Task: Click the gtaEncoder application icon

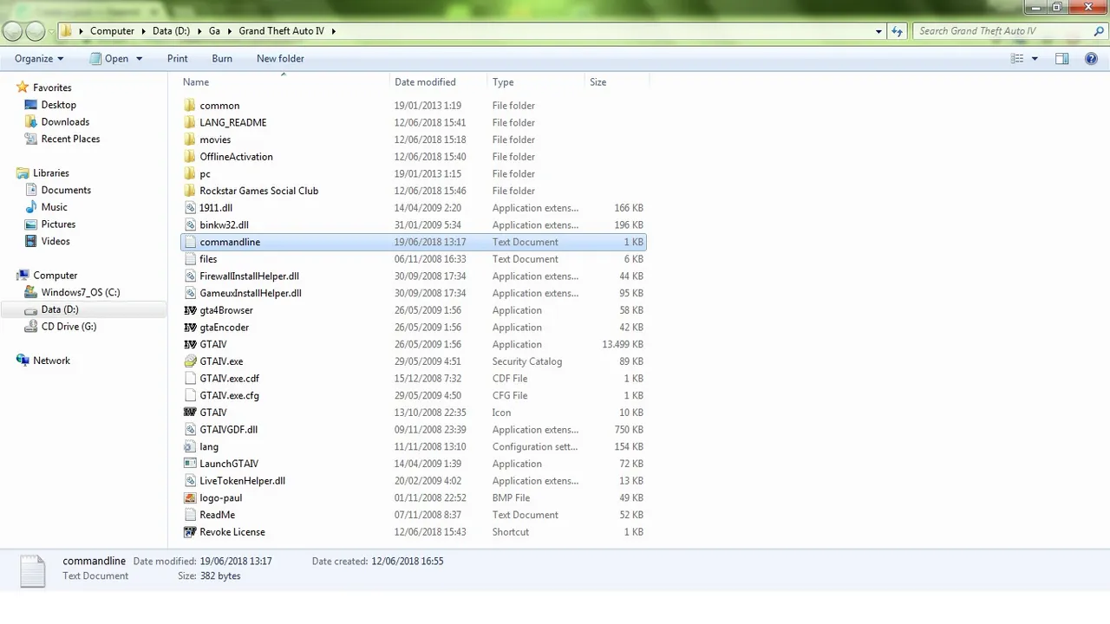Action: click(x=191, y=328)
